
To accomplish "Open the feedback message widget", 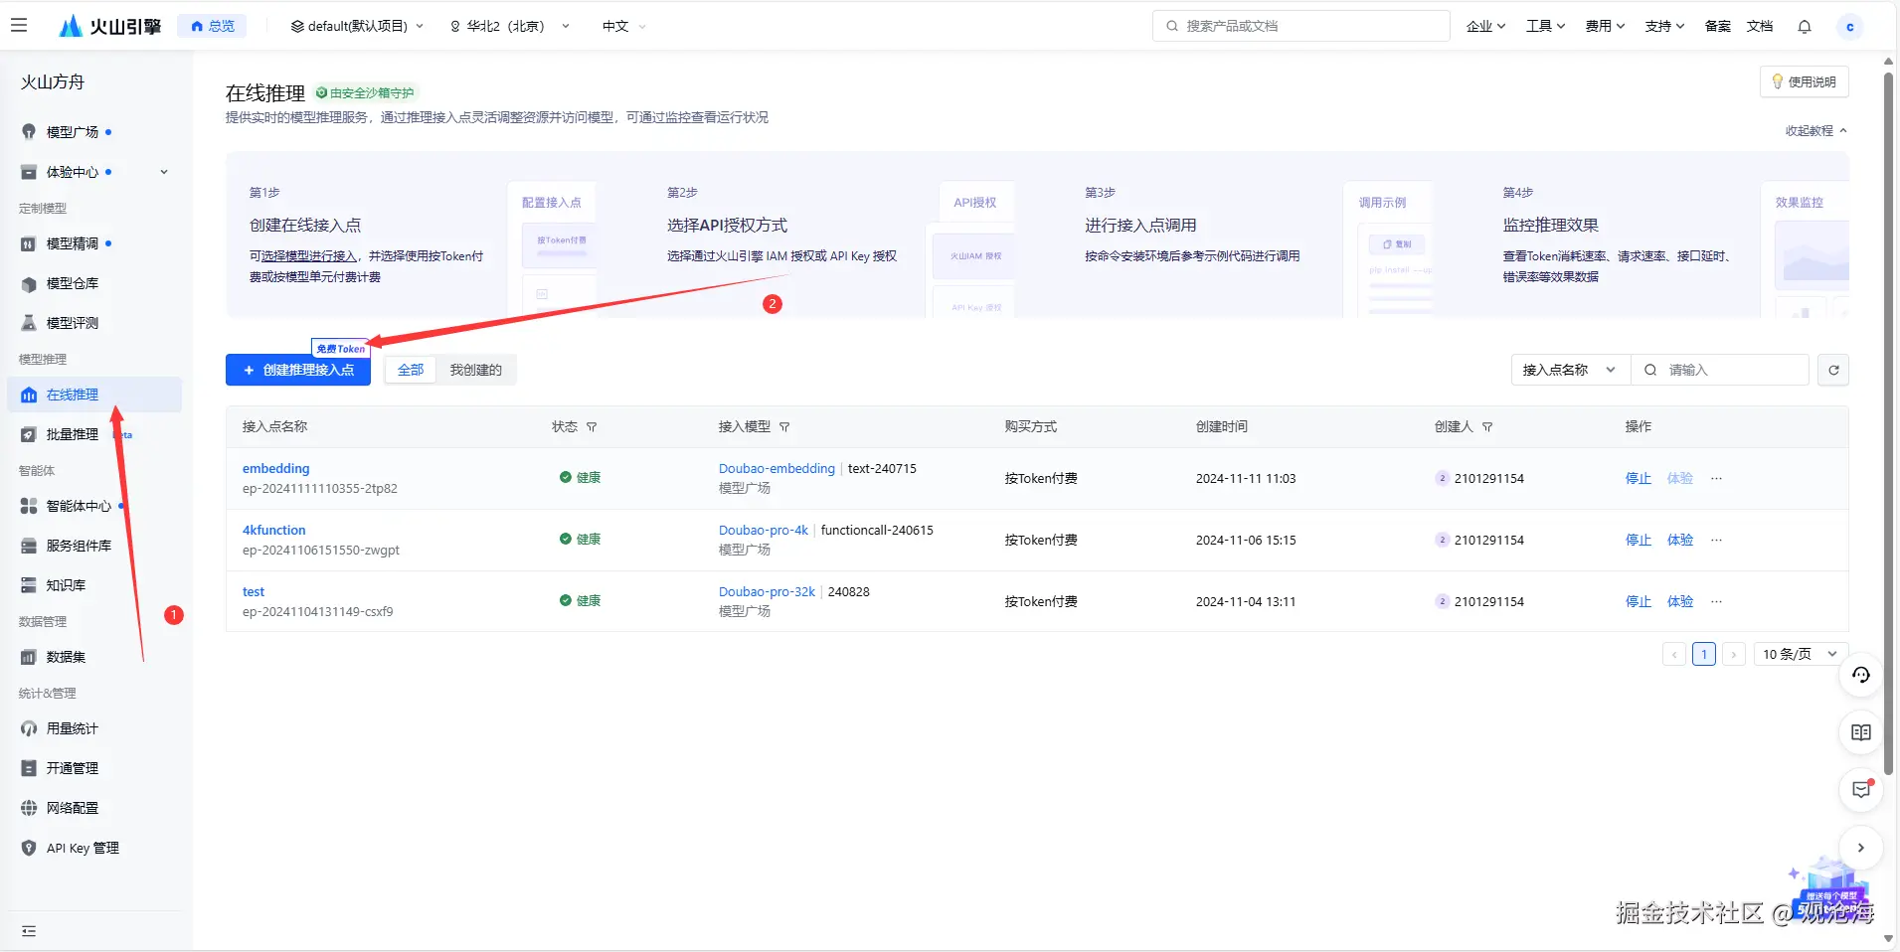I will coord(1861,790).
